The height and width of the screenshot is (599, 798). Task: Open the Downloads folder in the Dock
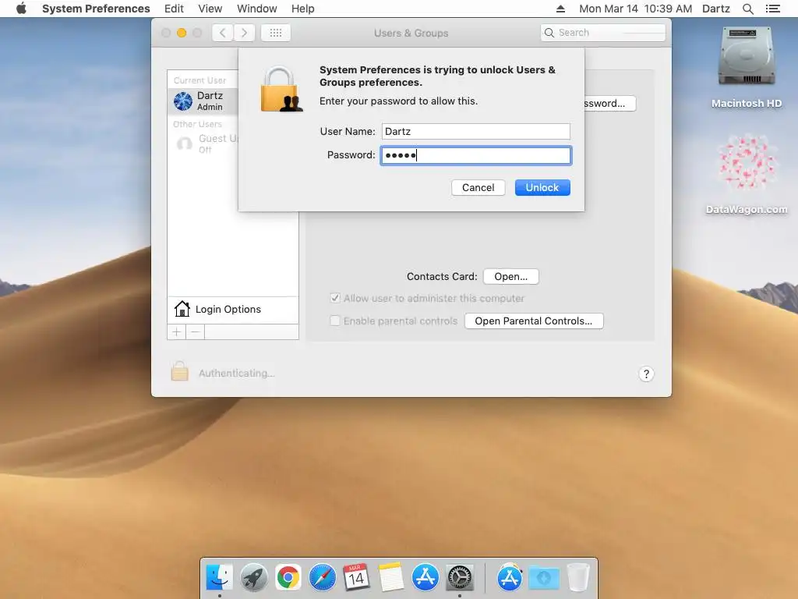pos(543,578)
